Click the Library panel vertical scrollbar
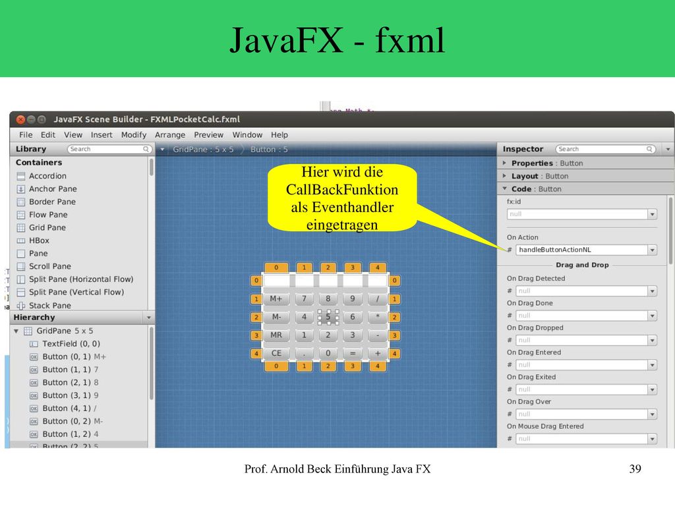This screenshot has height=506, width=675. tap(151, 167)
